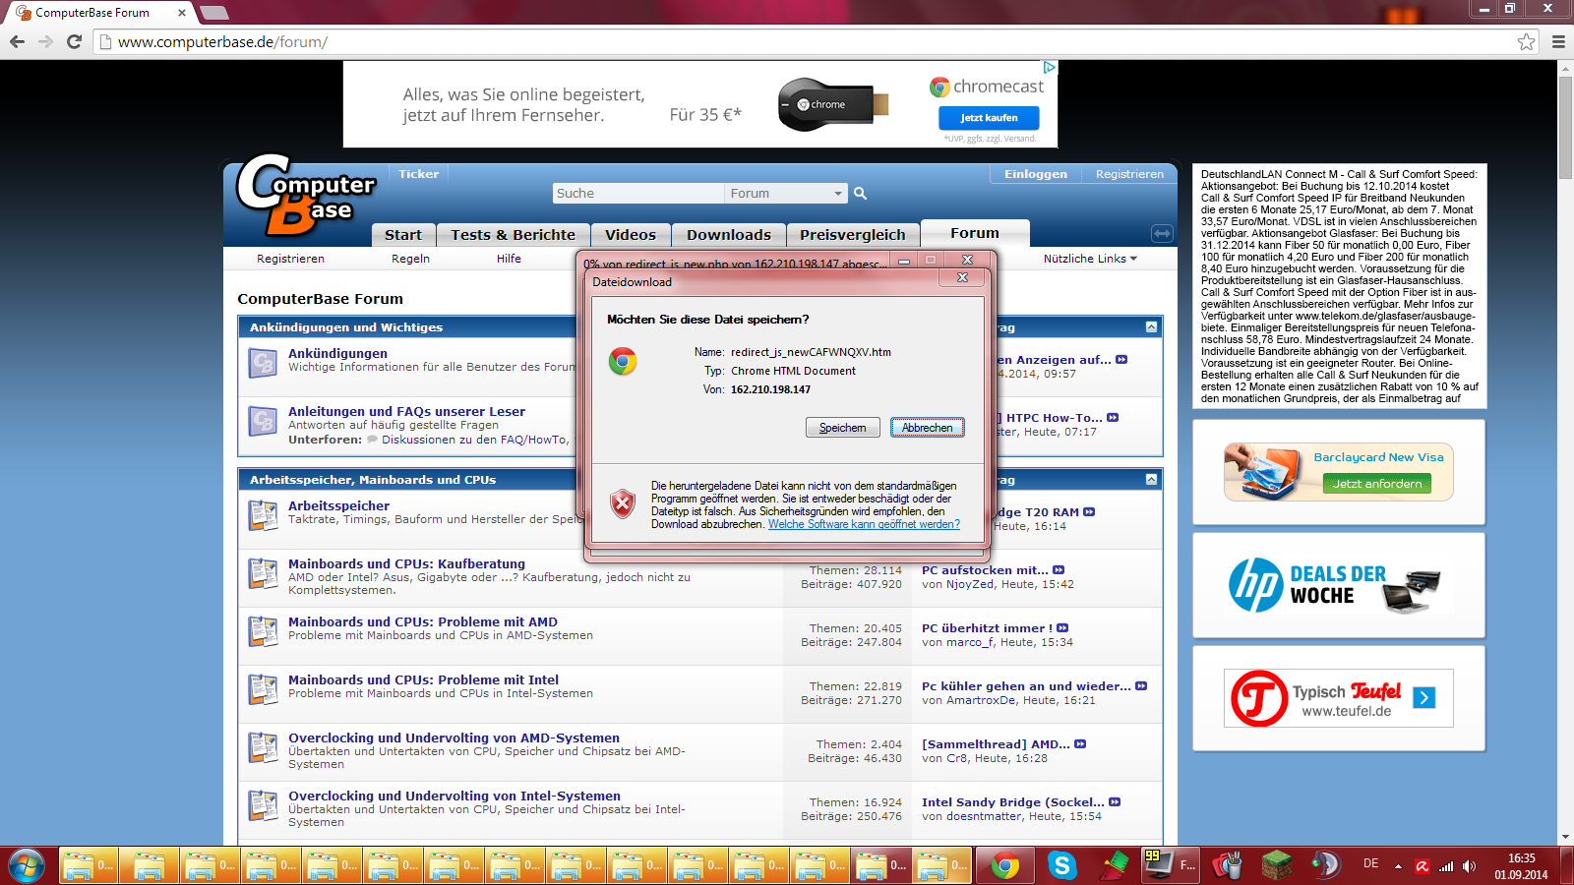This screenshot has width=1574, height=885.
Task: Click Overclocking AMD-Systemen forum icon
Action: (x=263, y=747)
